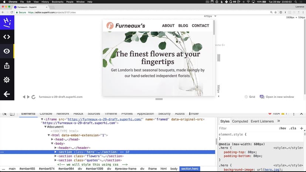This screenshot has width=306, height=172.
Task: Click the Open in new window icon
Action: [x=262, y=97]
